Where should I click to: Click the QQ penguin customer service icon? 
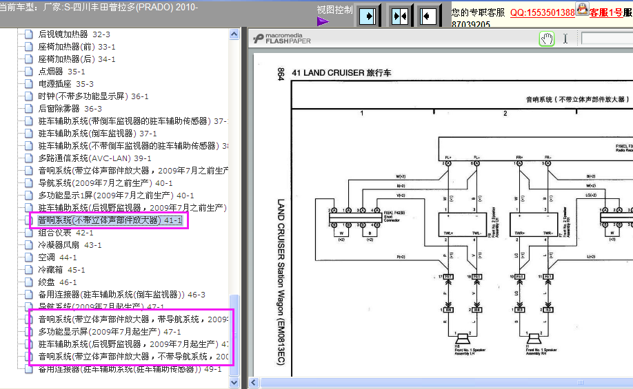point(582,8)
